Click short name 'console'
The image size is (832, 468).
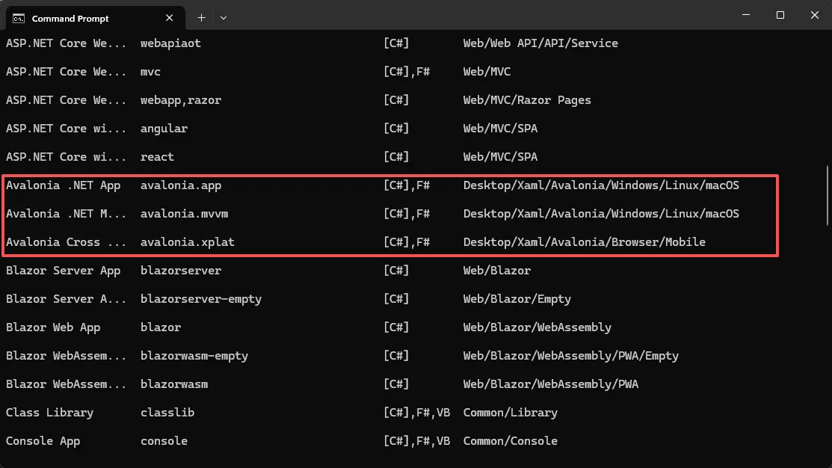pyautogui.click(x=164, y=441)
